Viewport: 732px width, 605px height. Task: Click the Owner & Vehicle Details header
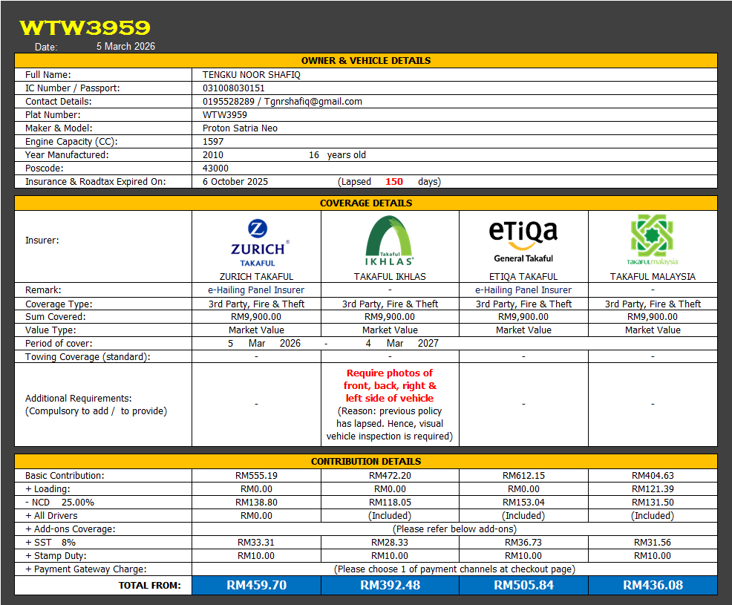[x=365, y=61]
